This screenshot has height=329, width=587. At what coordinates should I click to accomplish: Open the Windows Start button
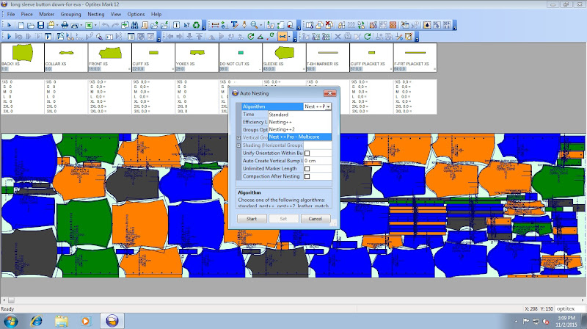(x=10, y=321)
